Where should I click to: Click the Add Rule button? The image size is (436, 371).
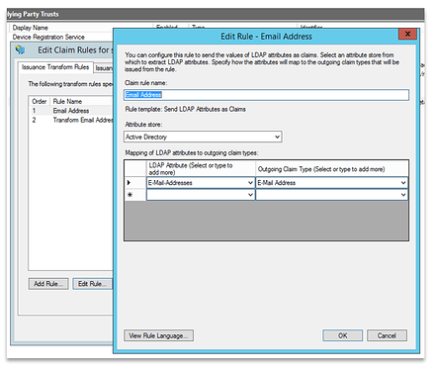point(48,284)
